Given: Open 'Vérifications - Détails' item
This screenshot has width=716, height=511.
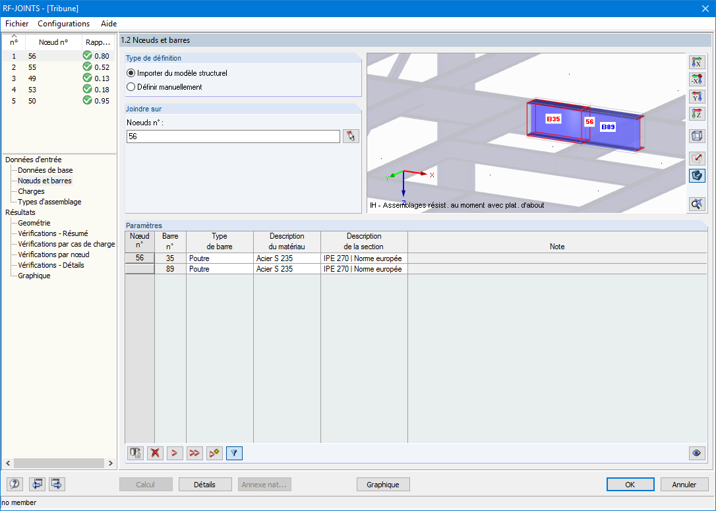Looking at the screenshot, I should point(51,265).
